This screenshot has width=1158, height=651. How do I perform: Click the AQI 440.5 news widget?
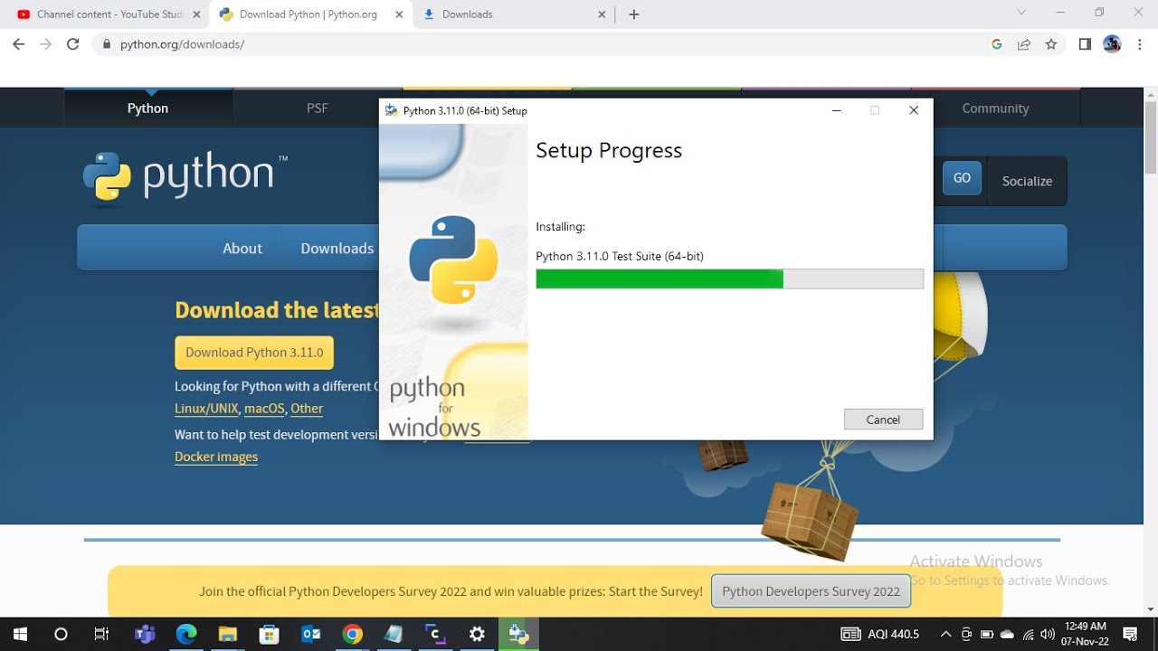(880, 634)
